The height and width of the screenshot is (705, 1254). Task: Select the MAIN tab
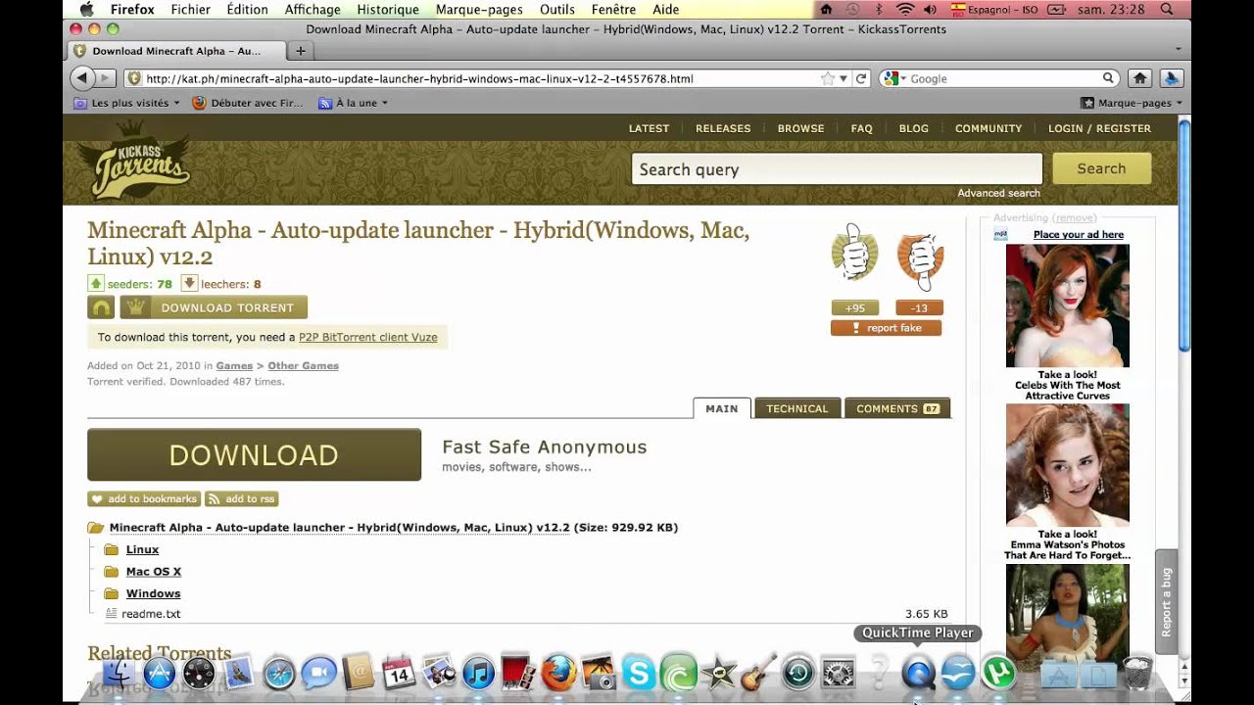click(x=722, y=408)
